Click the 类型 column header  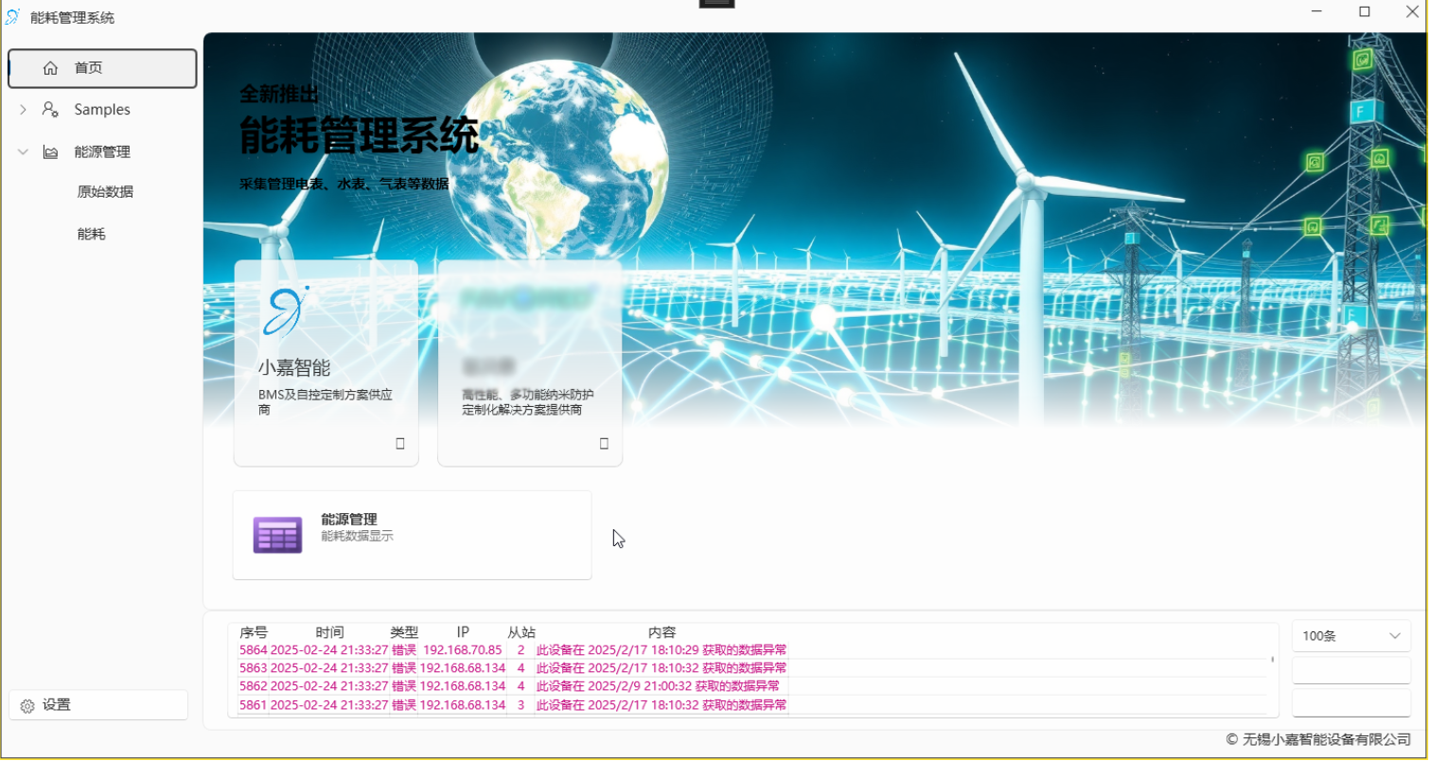(404, 632)
